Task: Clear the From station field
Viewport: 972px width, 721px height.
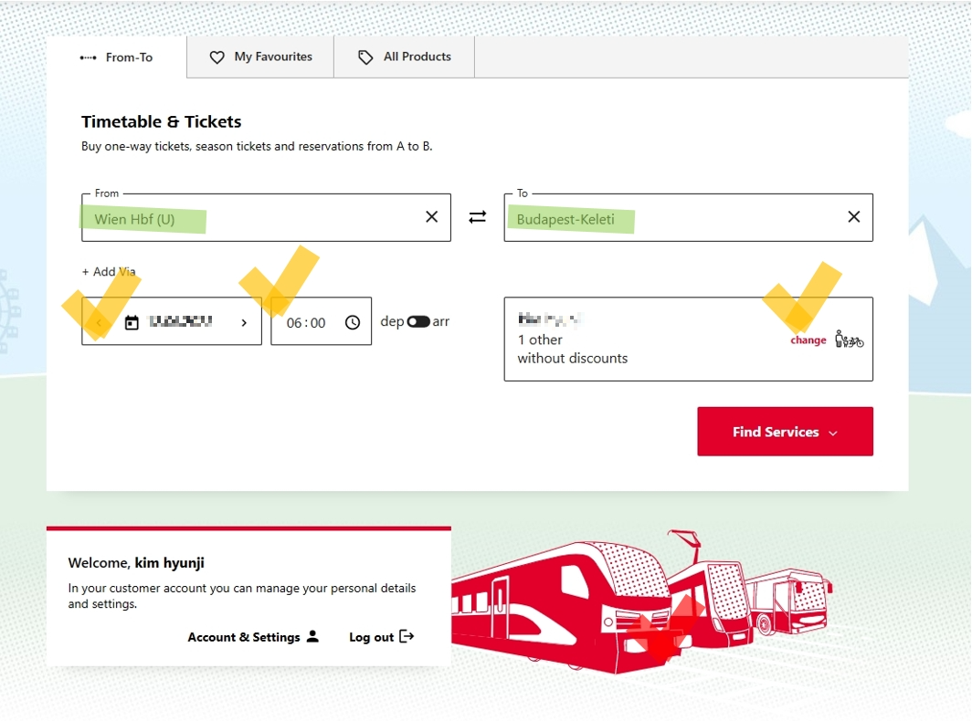Action: coord(432,217)
